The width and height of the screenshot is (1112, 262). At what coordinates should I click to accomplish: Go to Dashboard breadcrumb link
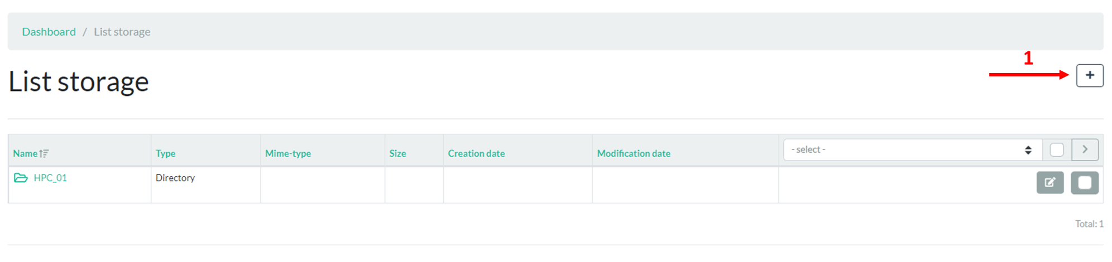pos(49,32)
